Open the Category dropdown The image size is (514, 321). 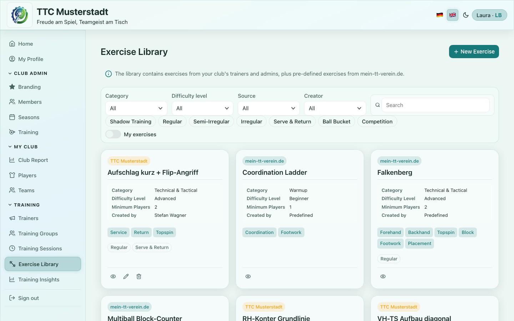(136, 108)
